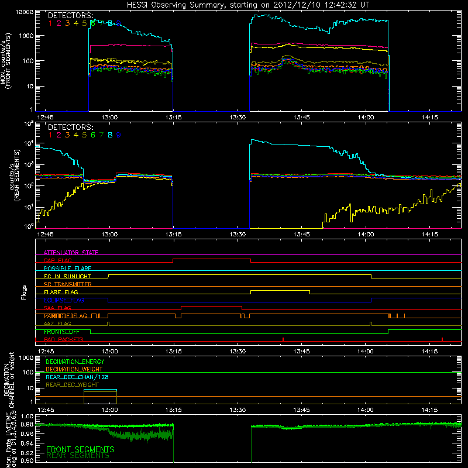The height and width of the screenshot is (468, 468).
Task: Select the SC_TRANSMITTER label
Action: coord(68,284)
